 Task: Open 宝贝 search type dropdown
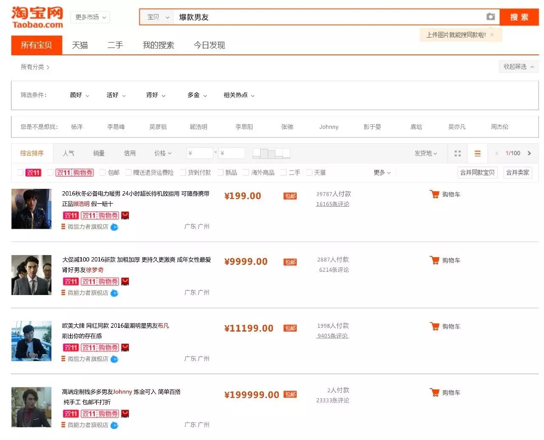(x=157, y=17)
